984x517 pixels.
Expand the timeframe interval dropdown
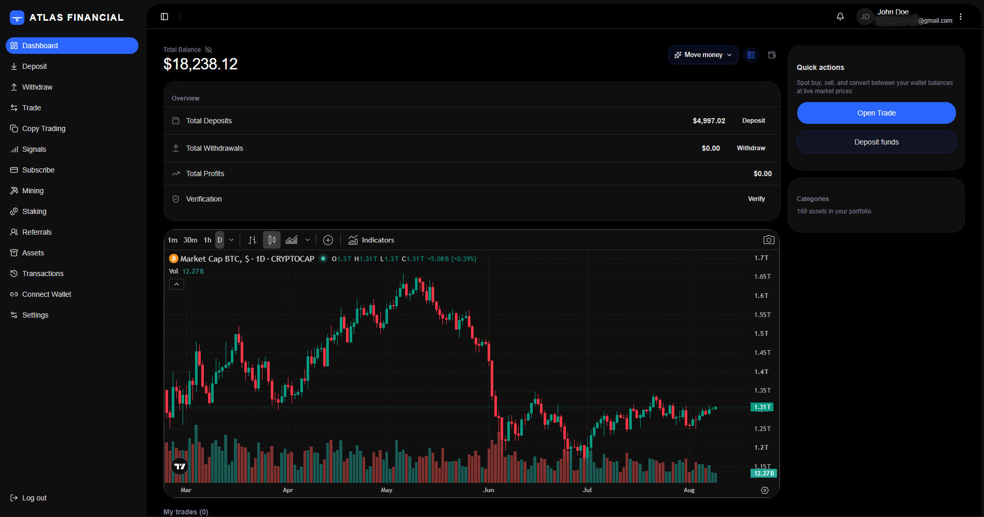pos(231,240)
